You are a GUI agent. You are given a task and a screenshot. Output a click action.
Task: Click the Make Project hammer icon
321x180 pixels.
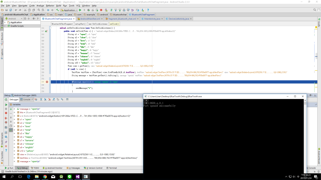pos(58,10)
